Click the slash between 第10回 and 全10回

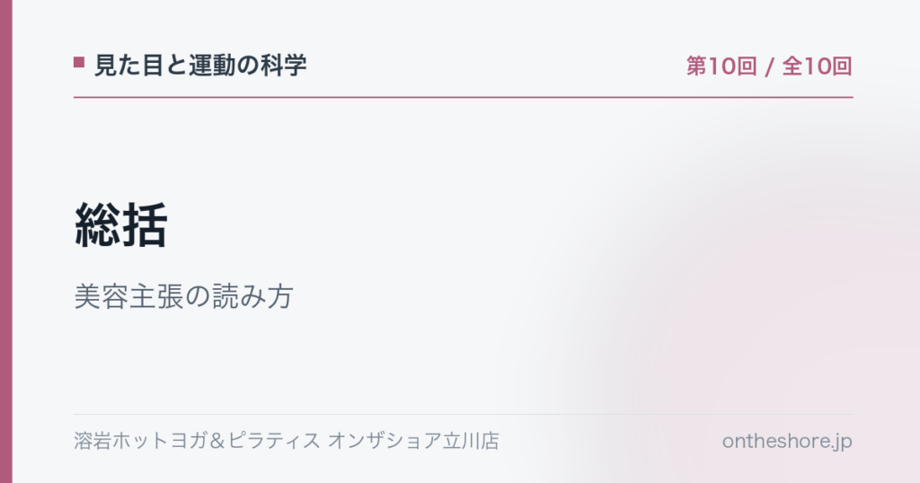tap(769, 66)
